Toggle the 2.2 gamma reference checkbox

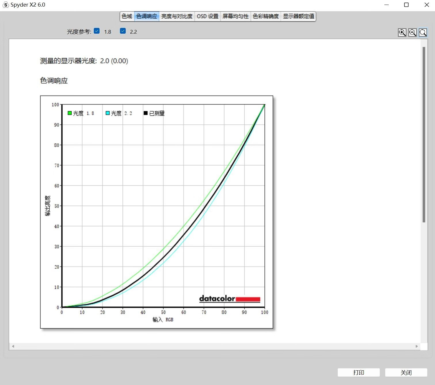(123, 31)
